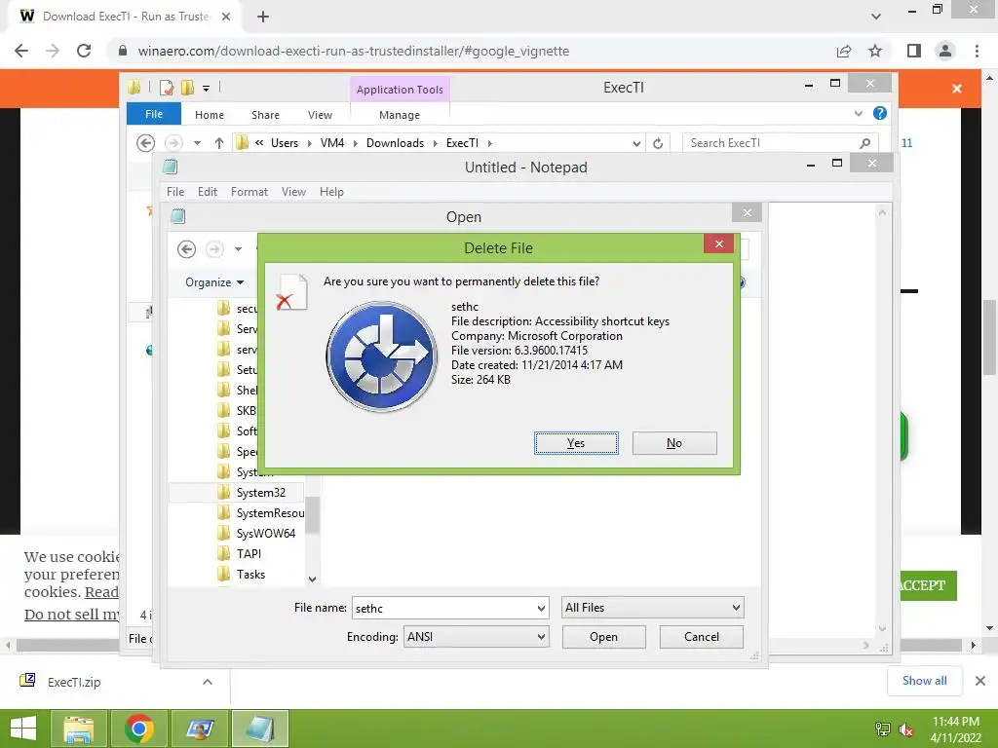Screen dimensions: 998x748
Task: Open ExecTI.zip download options chevron
Action: [208, 682]
